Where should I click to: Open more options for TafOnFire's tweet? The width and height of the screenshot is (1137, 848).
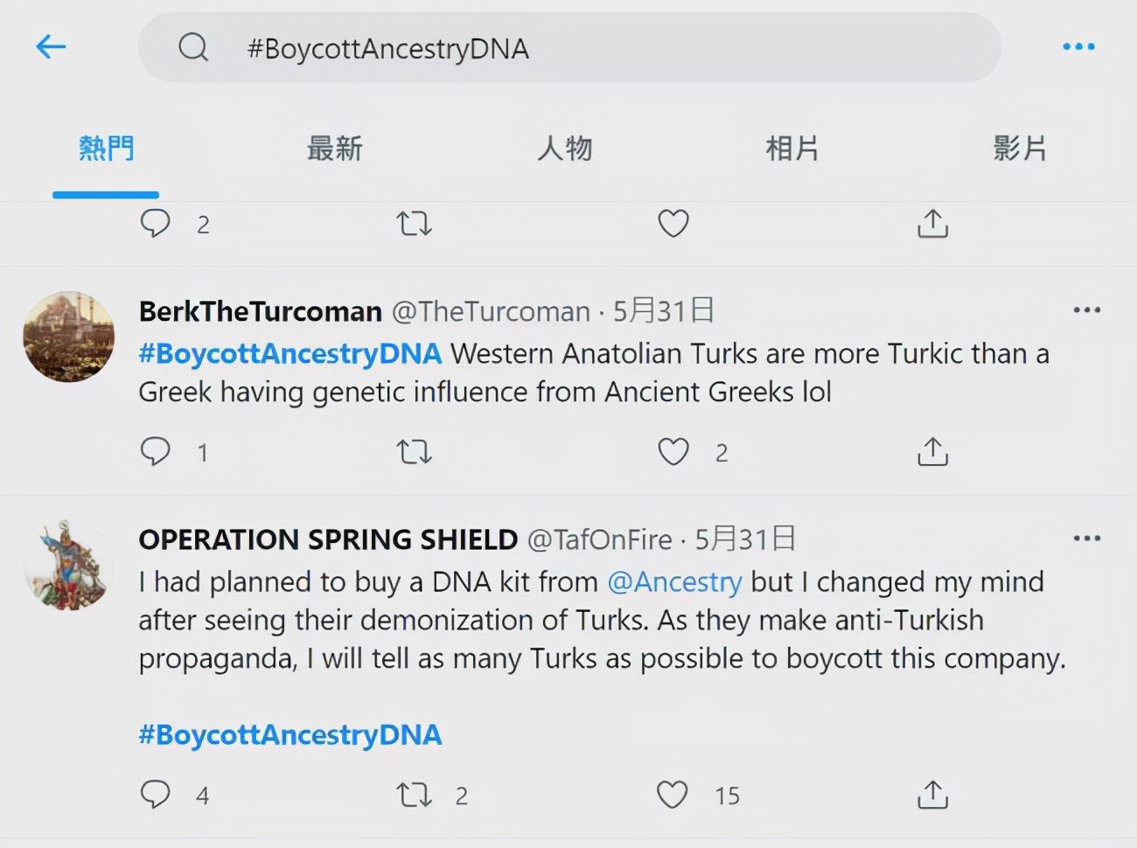coord(1086,539)
